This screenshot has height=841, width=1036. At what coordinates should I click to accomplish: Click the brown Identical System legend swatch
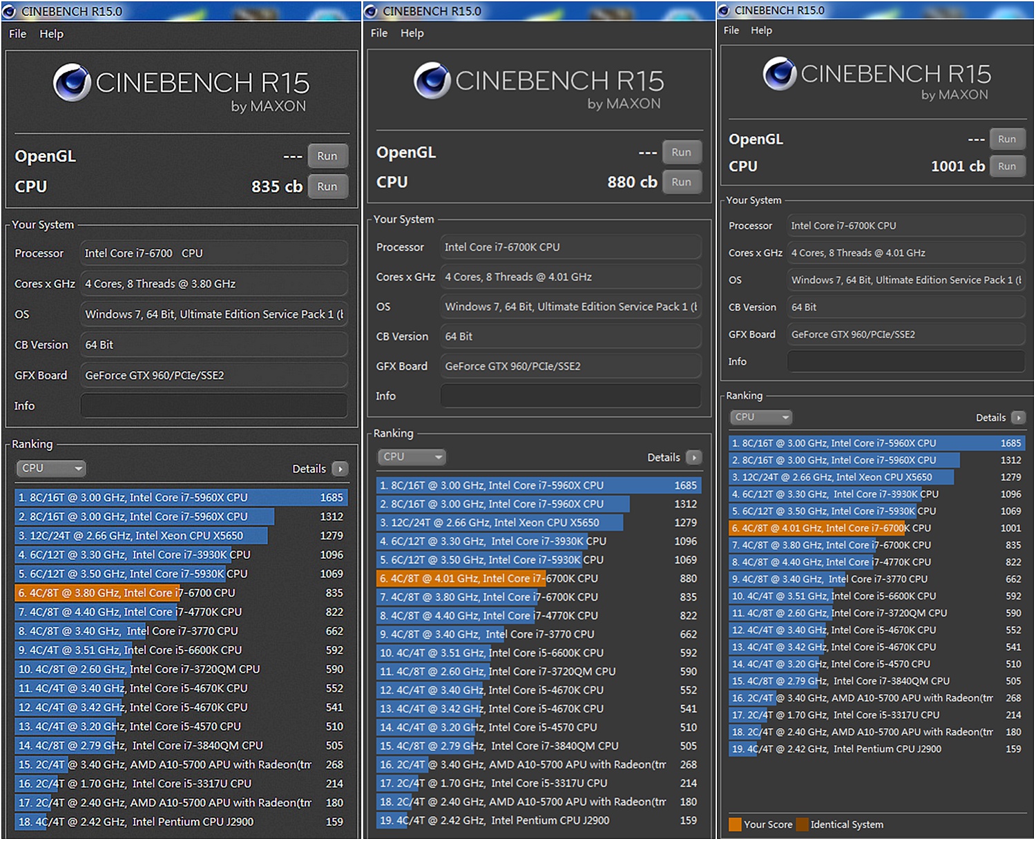pyautogui.click(x=802, y=824)
